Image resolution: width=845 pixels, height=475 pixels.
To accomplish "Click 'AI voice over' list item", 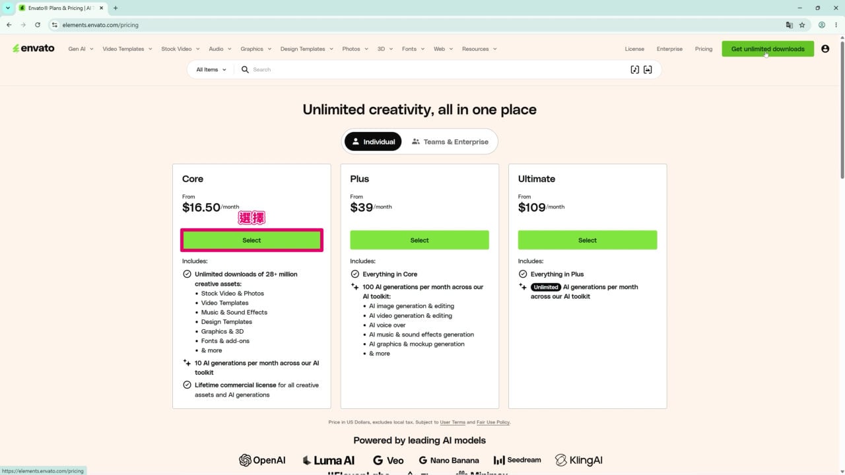I will click(x=388, y=325).
